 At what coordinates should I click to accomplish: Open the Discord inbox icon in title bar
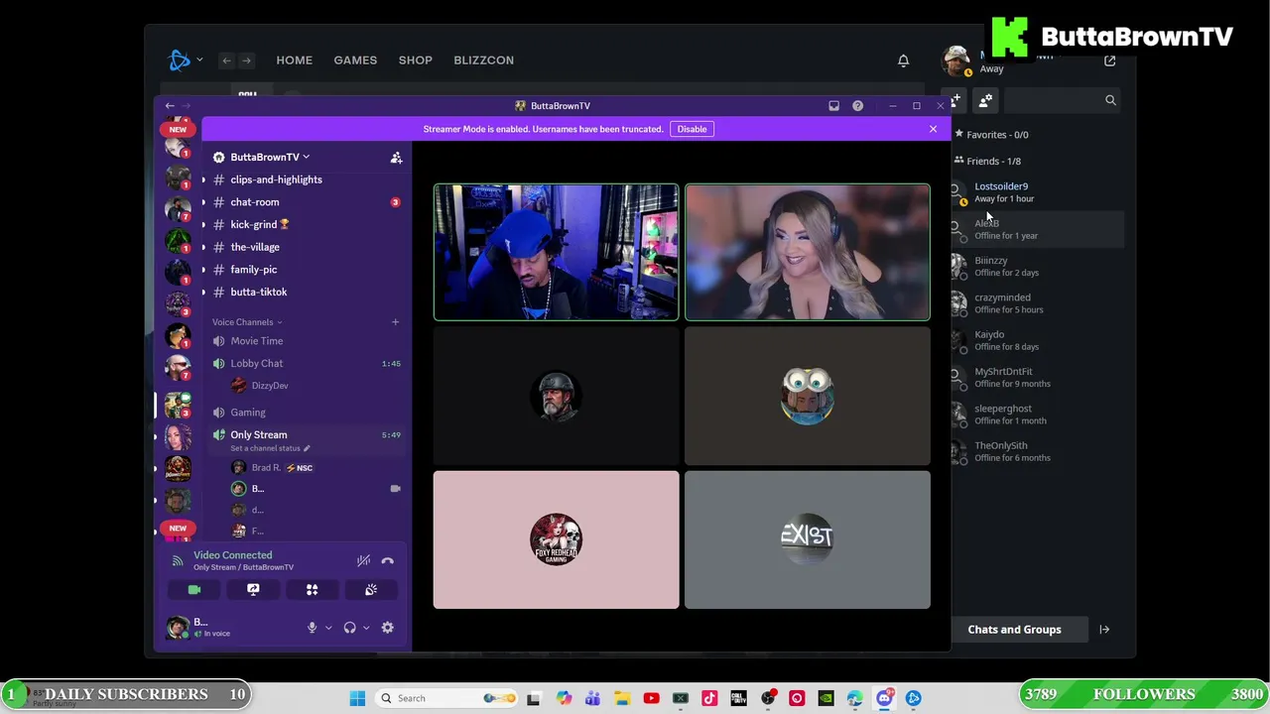pos(833,106)
